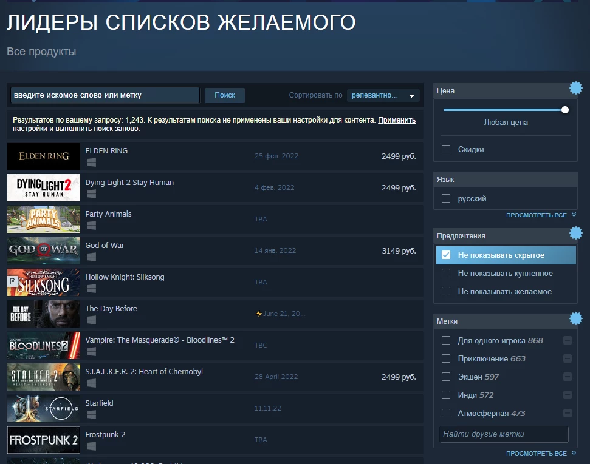Click the Любая цена label

tap(506, 122)
